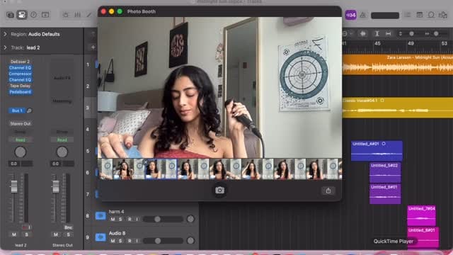The image size is (453, 255).
Task: Click the Bus 1 send slot
Action: (x=17, y=110)
